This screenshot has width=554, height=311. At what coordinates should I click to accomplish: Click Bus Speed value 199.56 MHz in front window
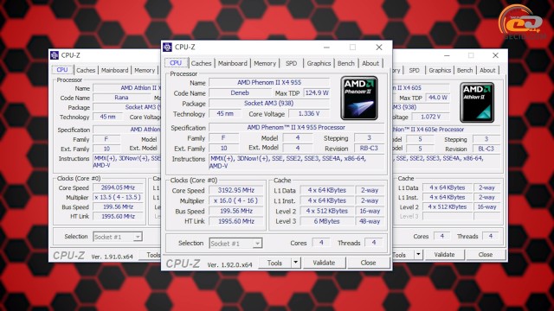click(236, 211)
